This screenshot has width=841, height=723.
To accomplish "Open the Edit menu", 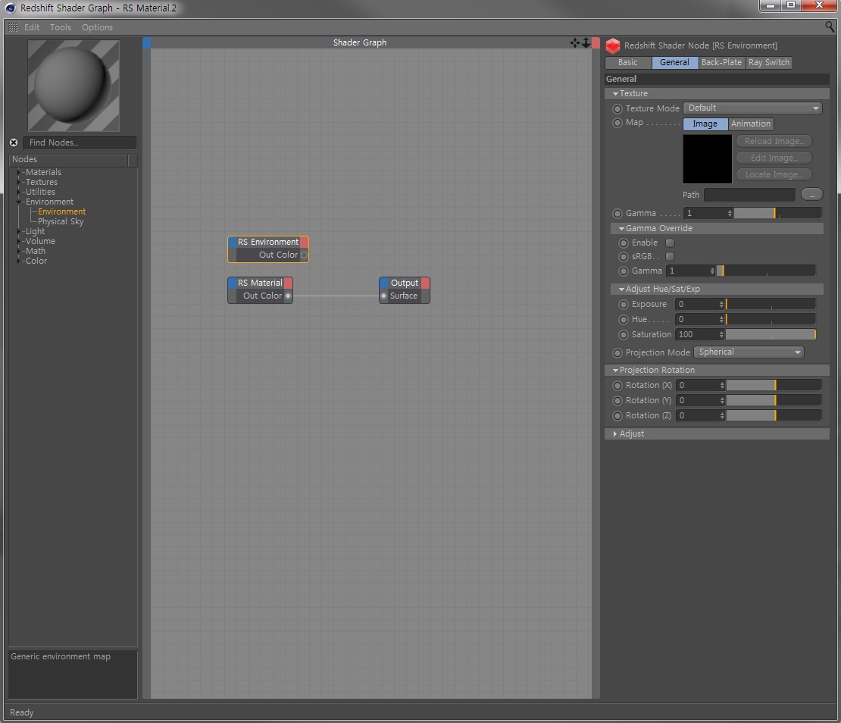I will coord(32,27).
